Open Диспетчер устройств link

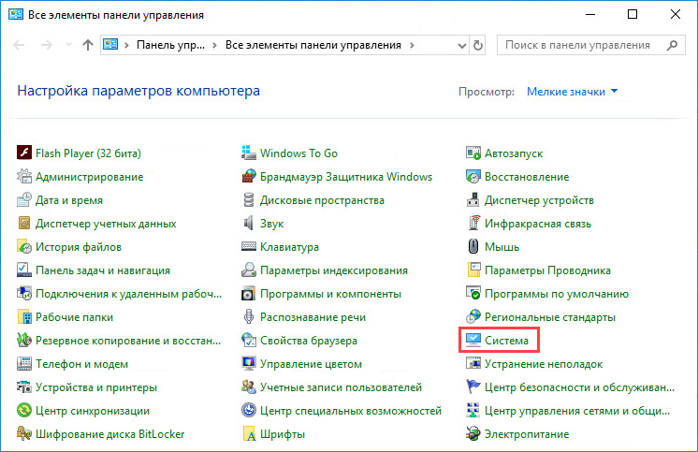(539, 200)
